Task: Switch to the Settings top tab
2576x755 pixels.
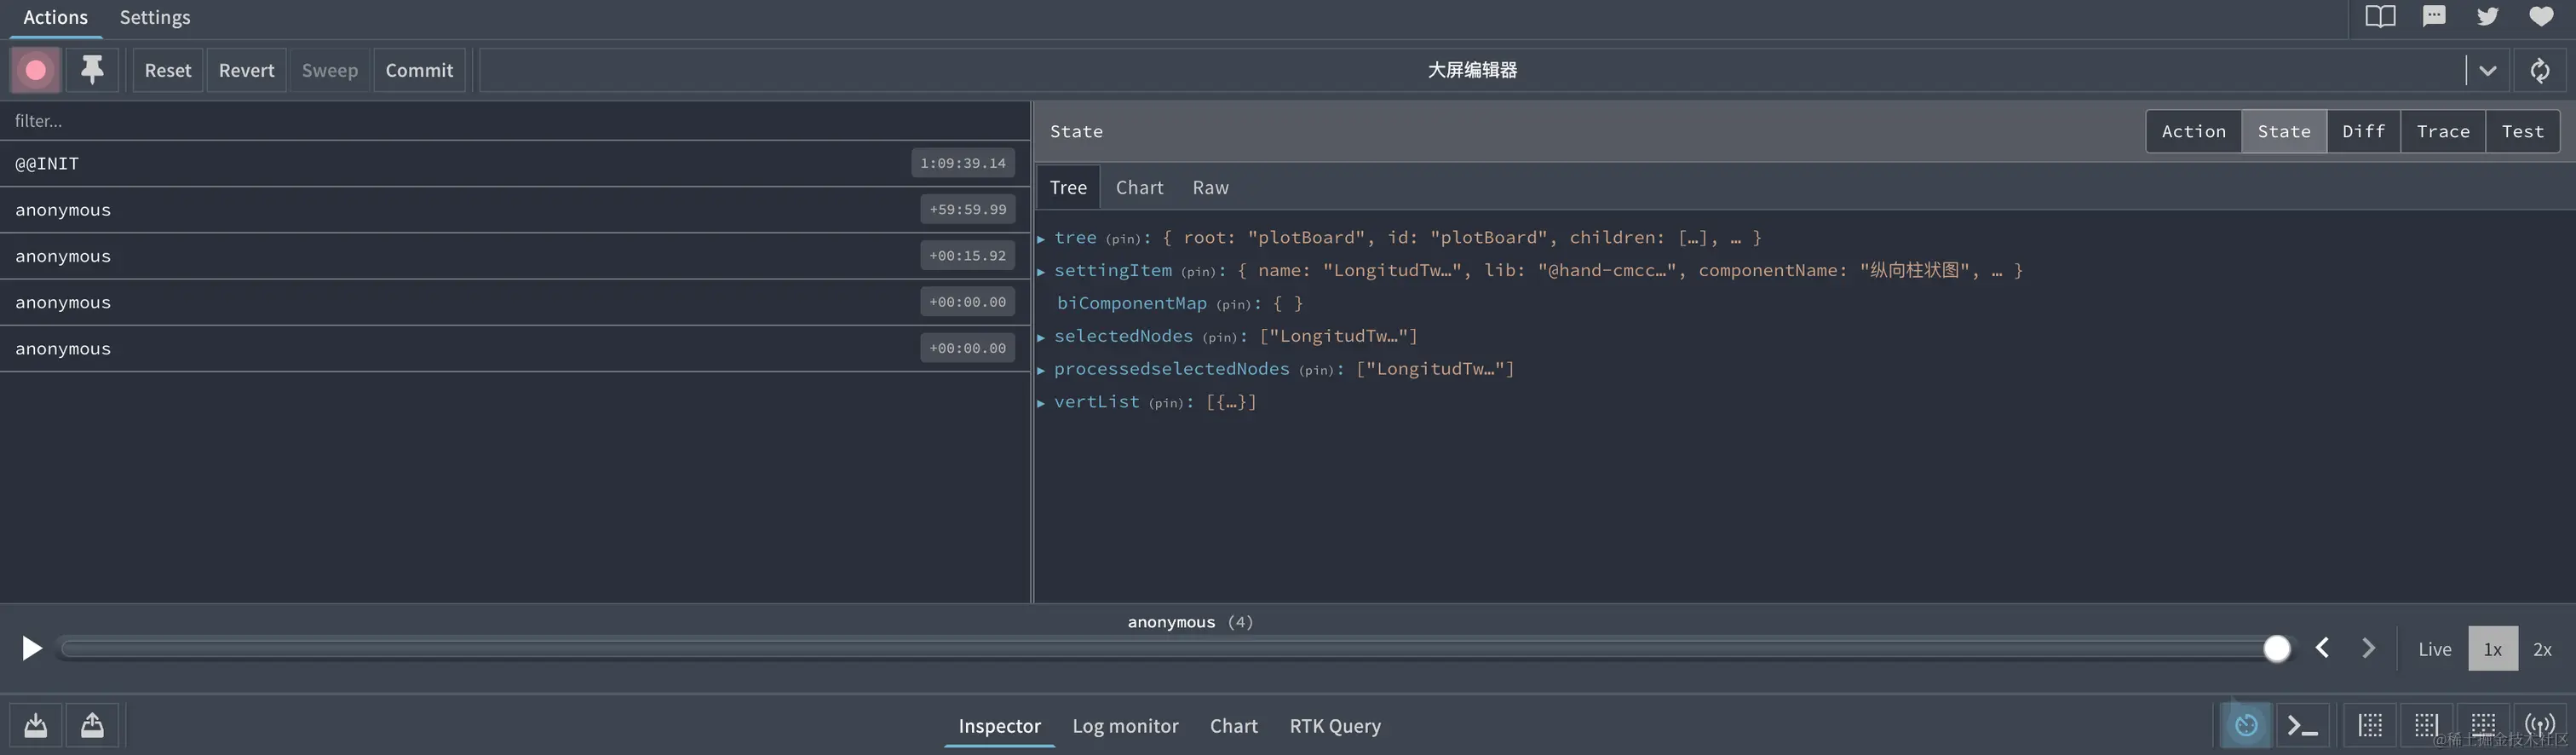Action: [155, 18]
